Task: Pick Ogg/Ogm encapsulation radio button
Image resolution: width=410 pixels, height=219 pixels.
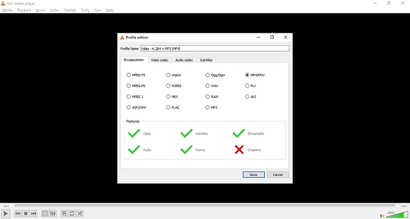Action: pos(207,75)
